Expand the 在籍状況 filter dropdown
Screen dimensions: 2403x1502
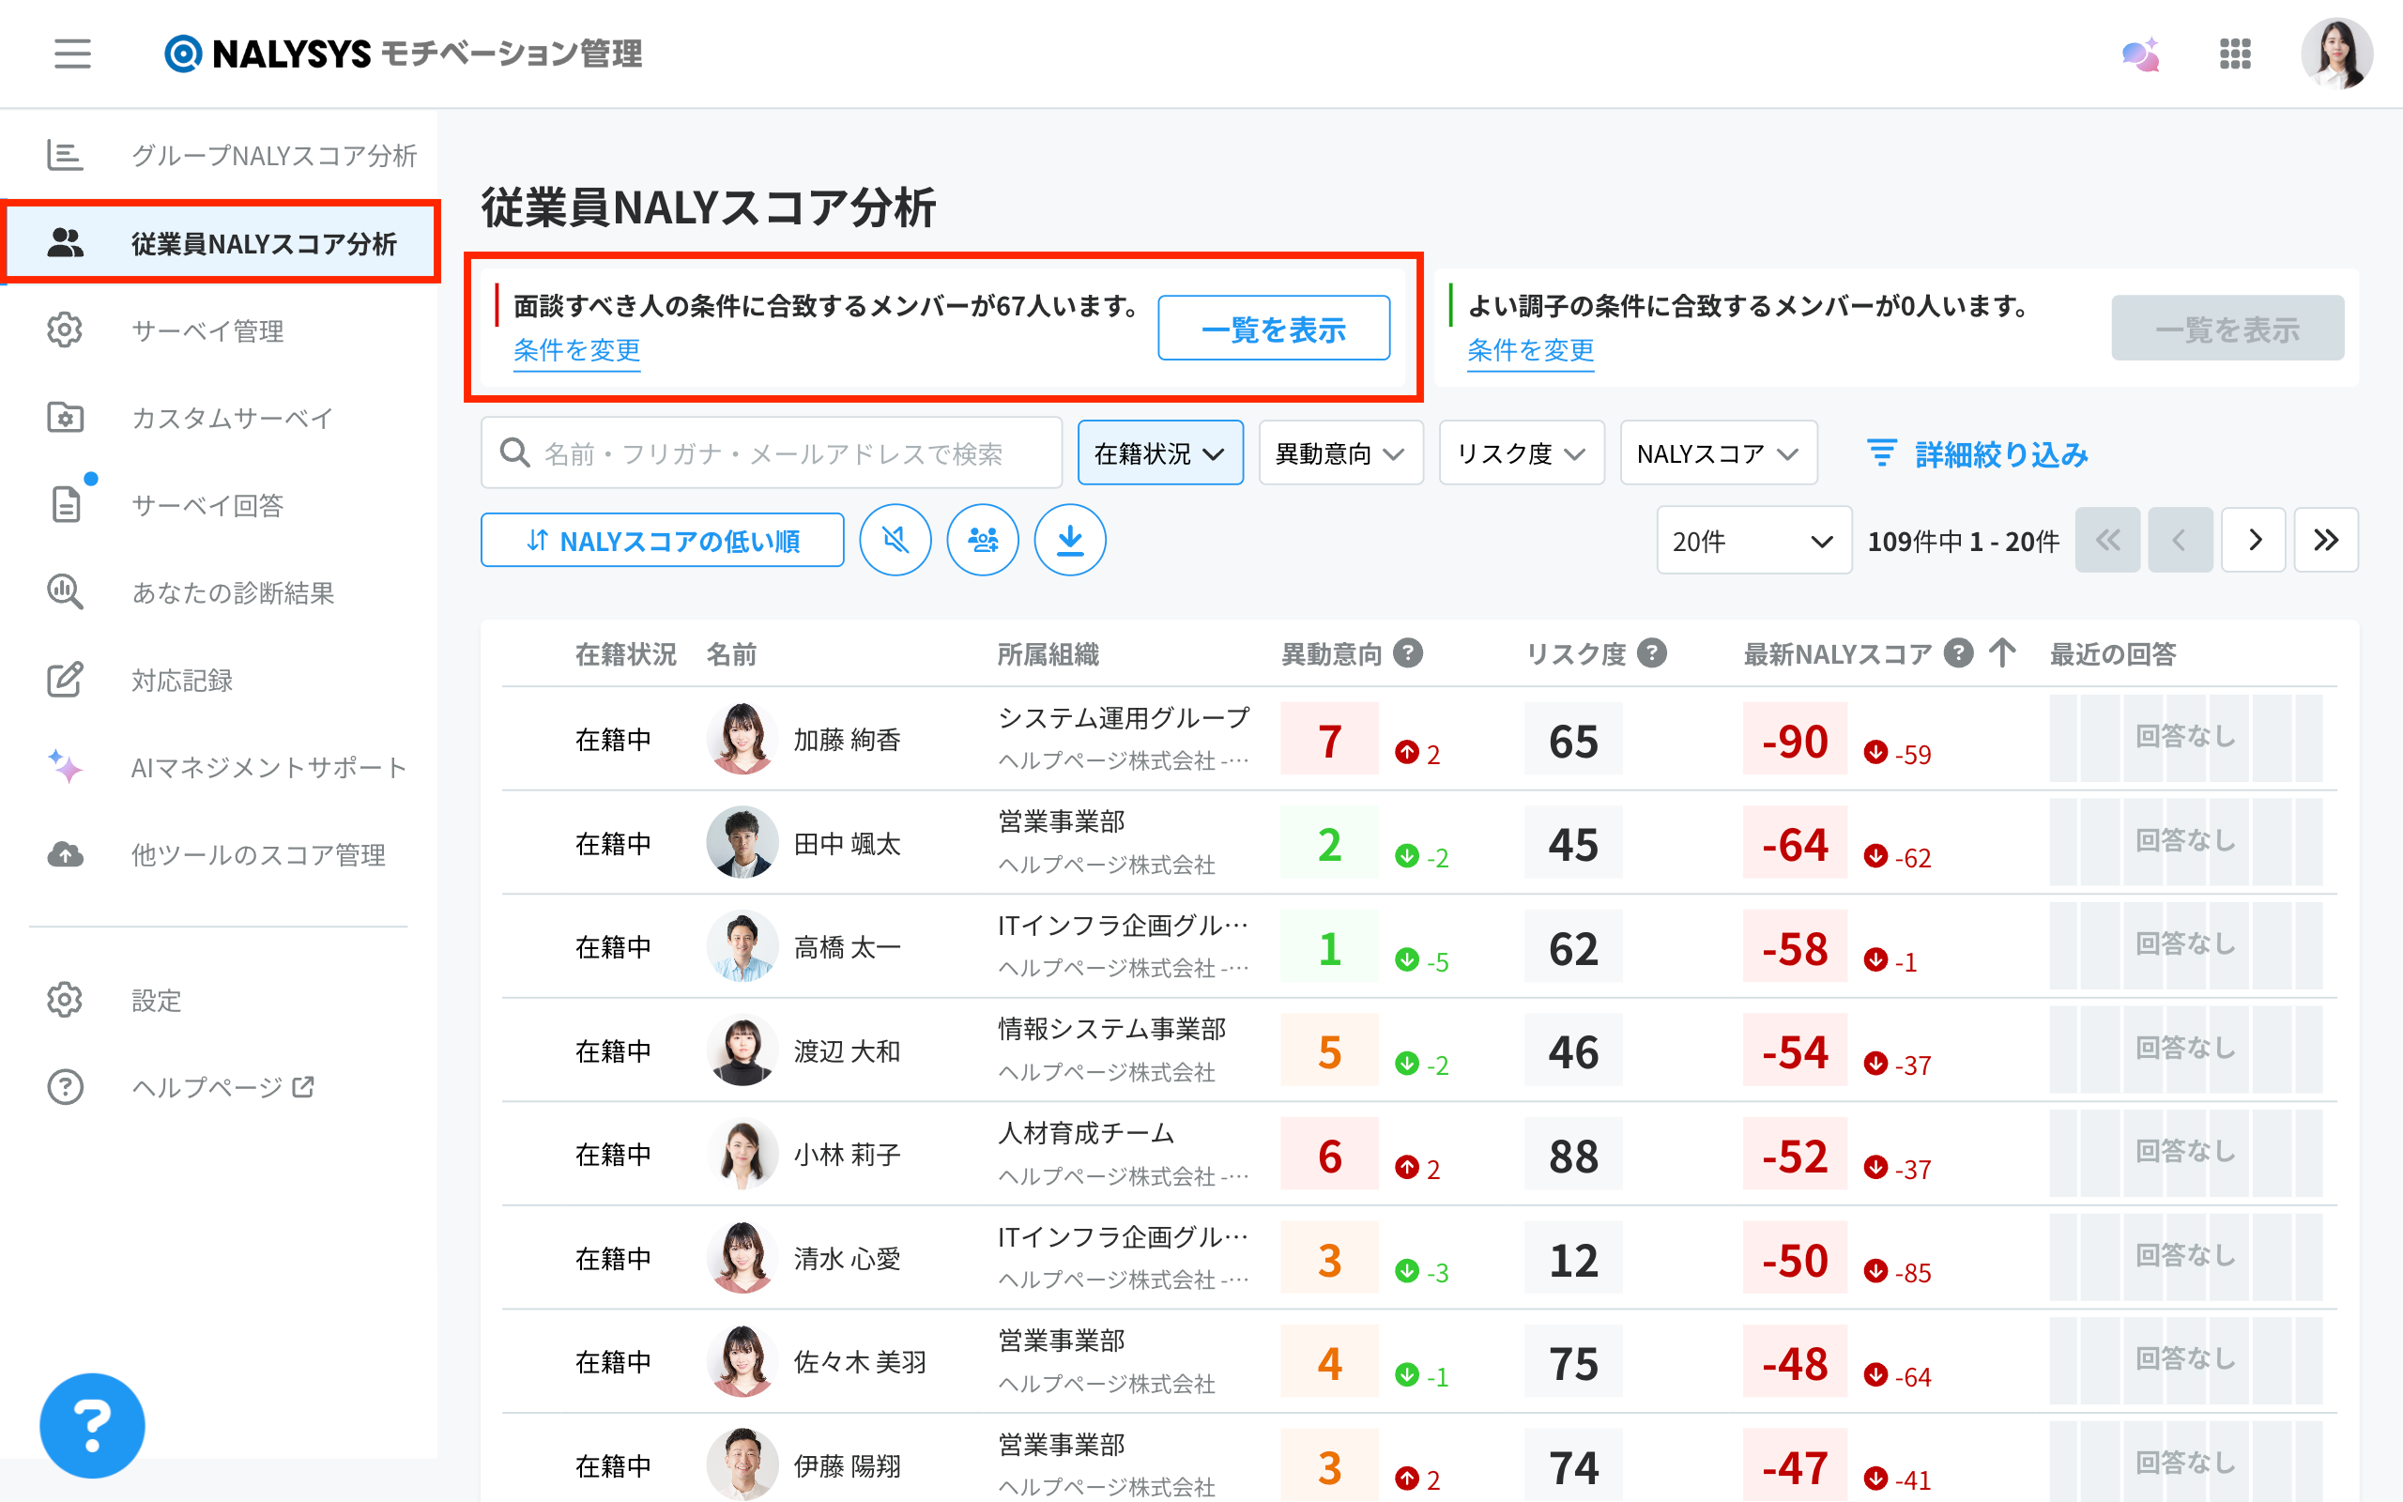(1160, 453)
